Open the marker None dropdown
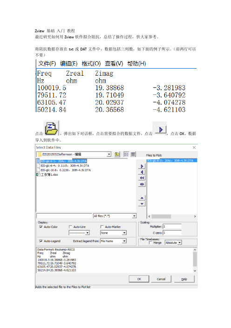The height and width of the screenshot is (328, 231). (124, 233)
